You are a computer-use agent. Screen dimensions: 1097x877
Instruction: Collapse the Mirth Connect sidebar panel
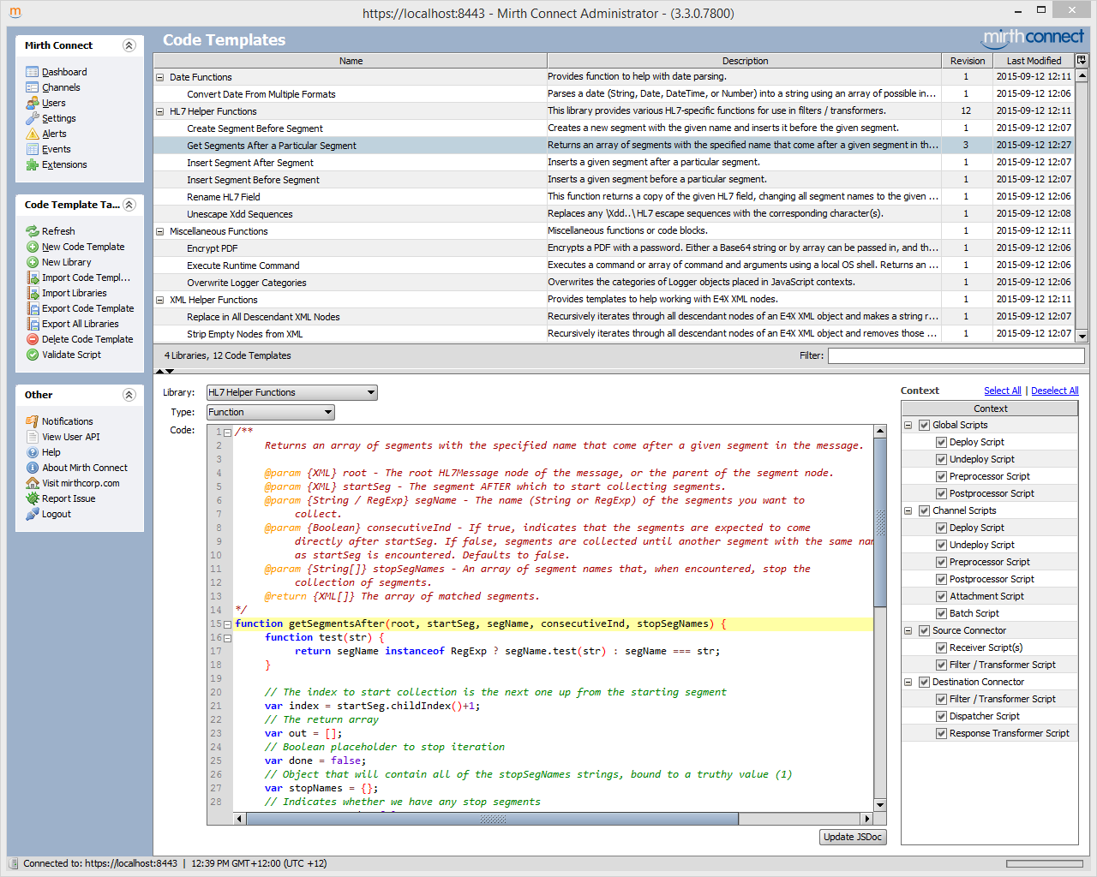click(x=129, y=45)
